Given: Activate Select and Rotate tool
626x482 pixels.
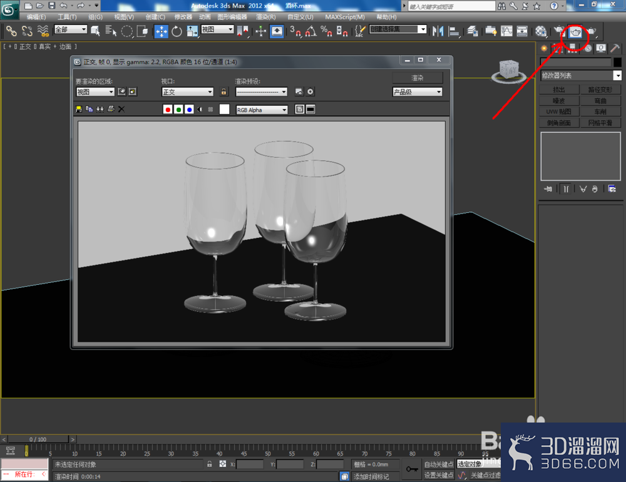Looking at the screenshot, I should [x=177, y=31].
